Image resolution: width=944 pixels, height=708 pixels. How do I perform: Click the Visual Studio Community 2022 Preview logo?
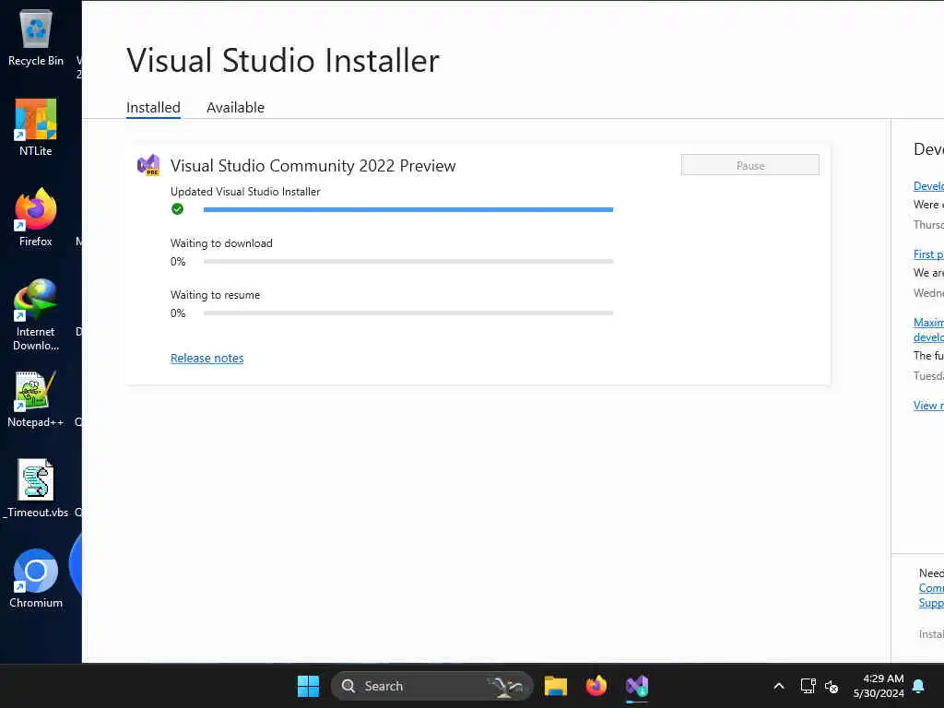coord(148,165)
